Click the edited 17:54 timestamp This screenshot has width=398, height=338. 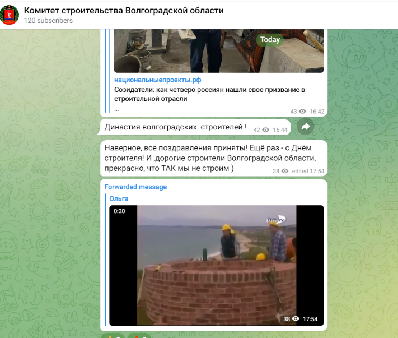pos(308,172)
